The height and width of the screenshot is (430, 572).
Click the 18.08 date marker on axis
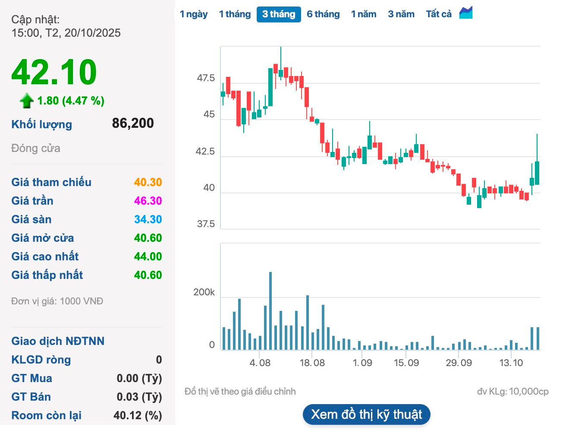(x=312, y=363)
